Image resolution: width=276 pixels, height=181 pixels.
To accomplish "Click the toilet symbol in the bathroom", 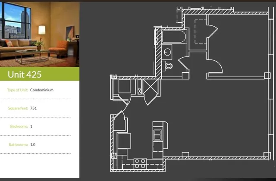I will 169,66.
